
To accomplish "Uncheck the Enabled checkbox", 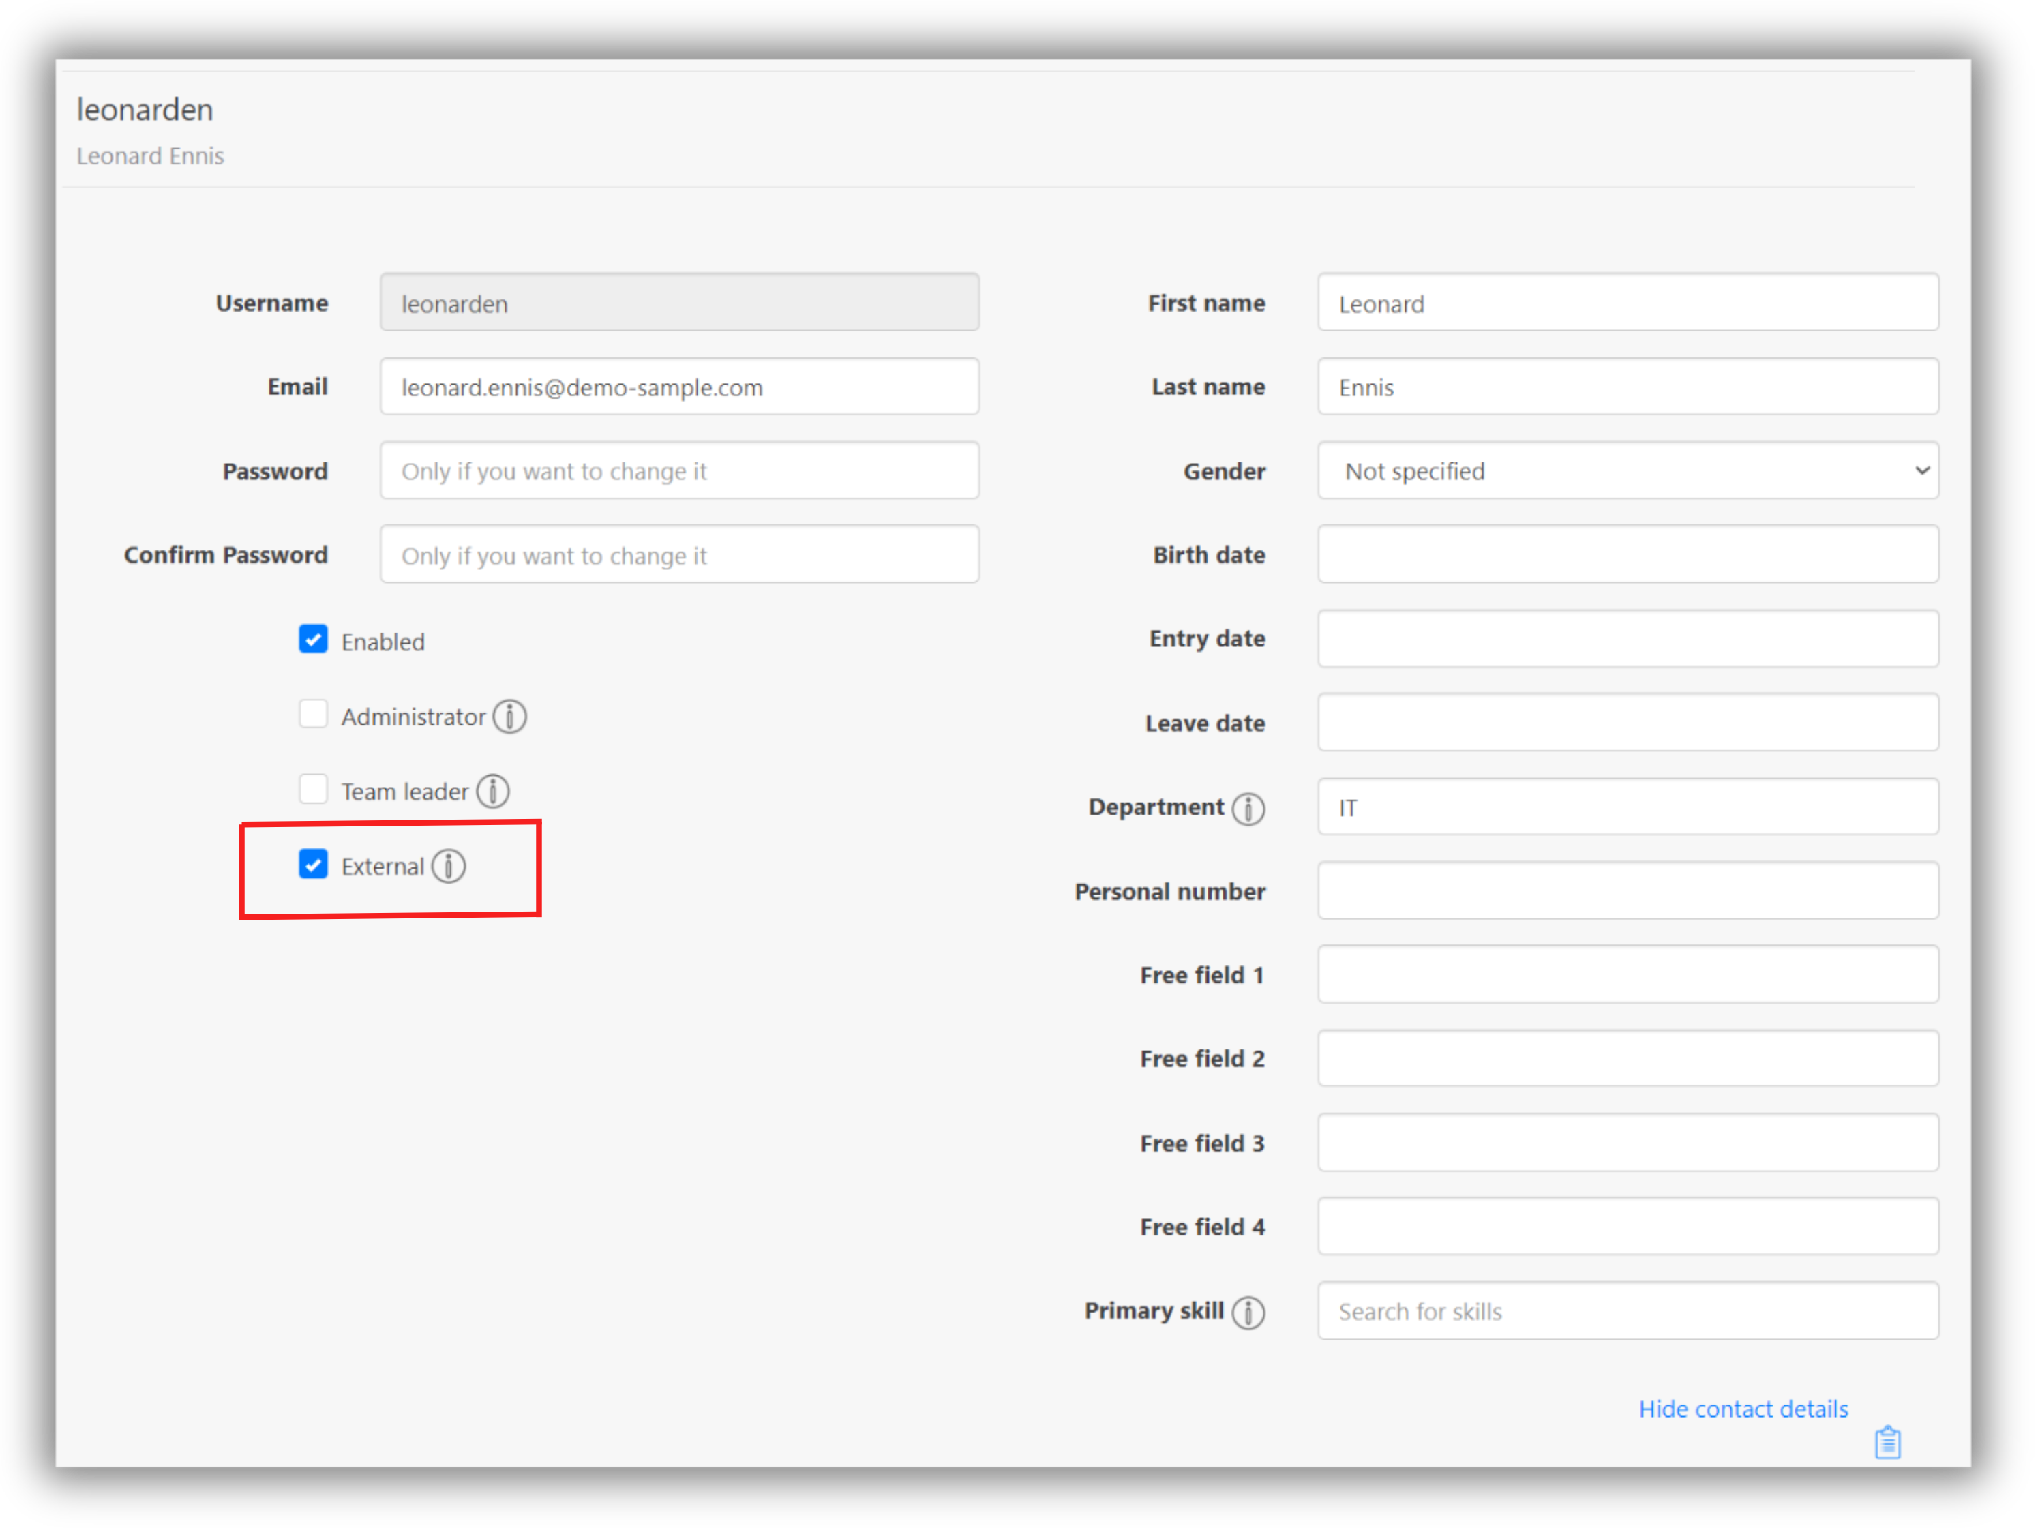I will click(x=313, y=639).
